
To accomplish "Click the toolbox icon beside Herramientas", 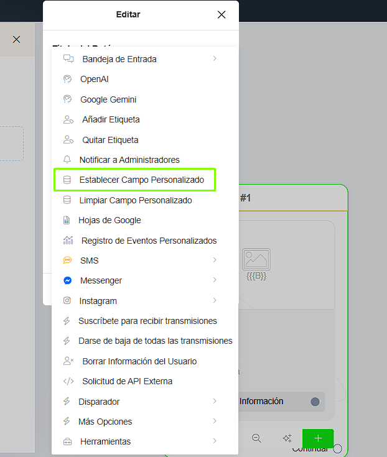I will click(x=67, y=441).
